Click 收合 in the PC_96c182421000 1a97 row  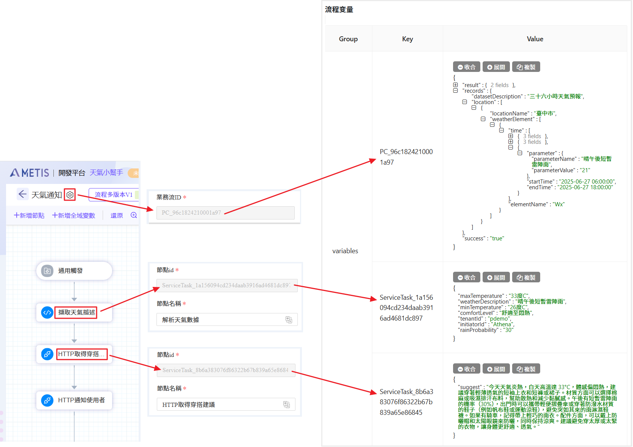(467, 67)
